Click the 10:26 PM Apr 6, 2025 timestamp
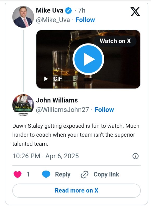This screenshot has height=208, width=151. [45, 156]
